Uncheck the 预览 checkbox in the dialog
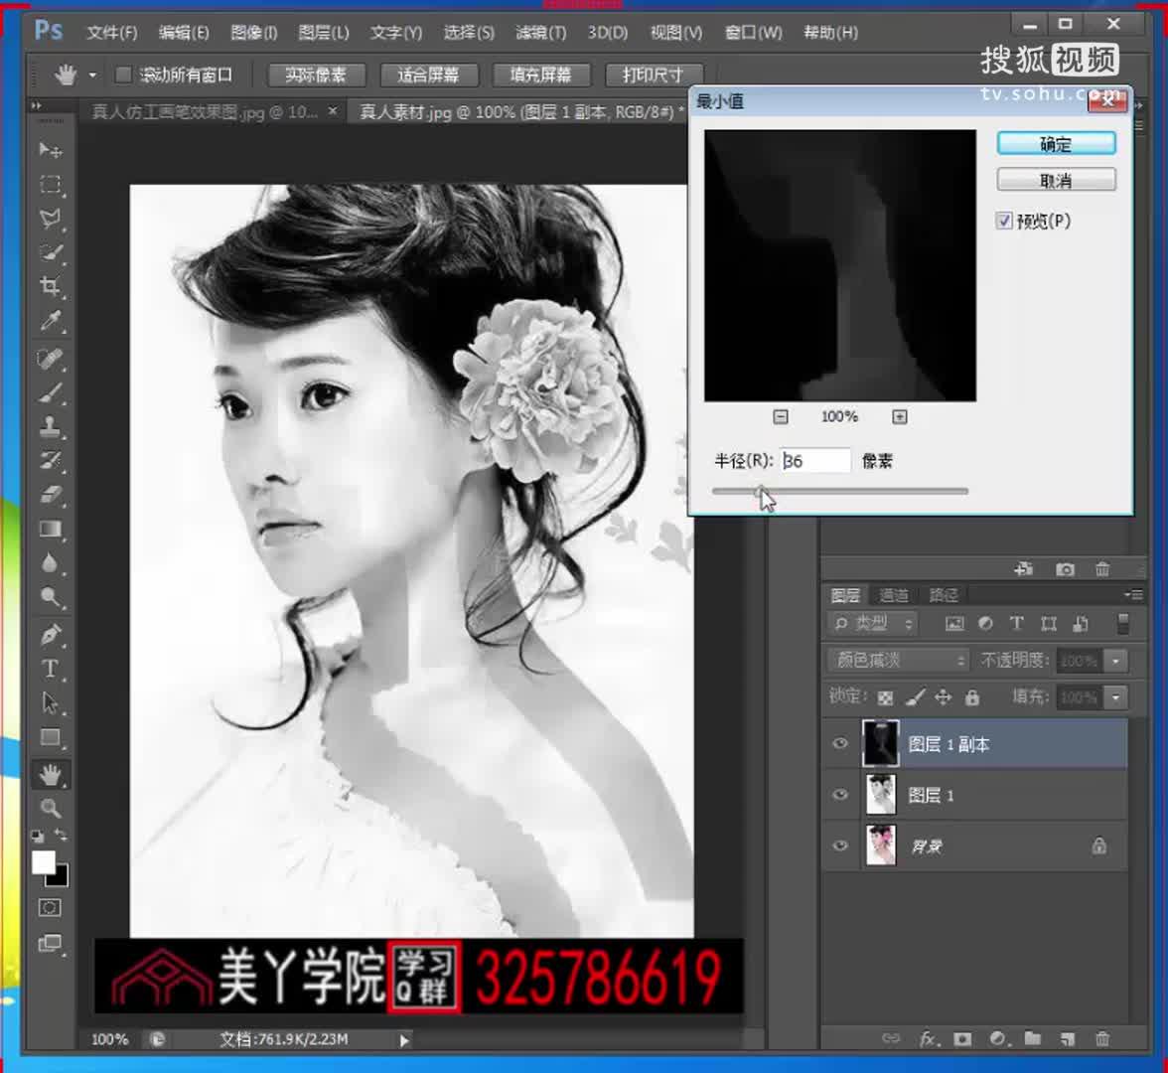 (x=1005, y=221)
